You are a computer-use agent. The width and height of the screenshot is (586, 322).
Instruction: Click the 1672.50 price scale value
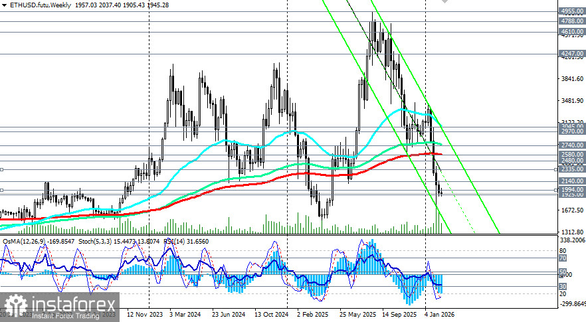coord(572,210)
